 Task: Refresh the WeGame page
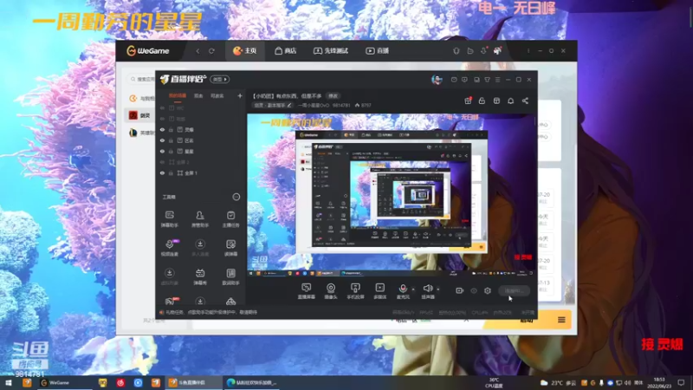coord(211,51)
